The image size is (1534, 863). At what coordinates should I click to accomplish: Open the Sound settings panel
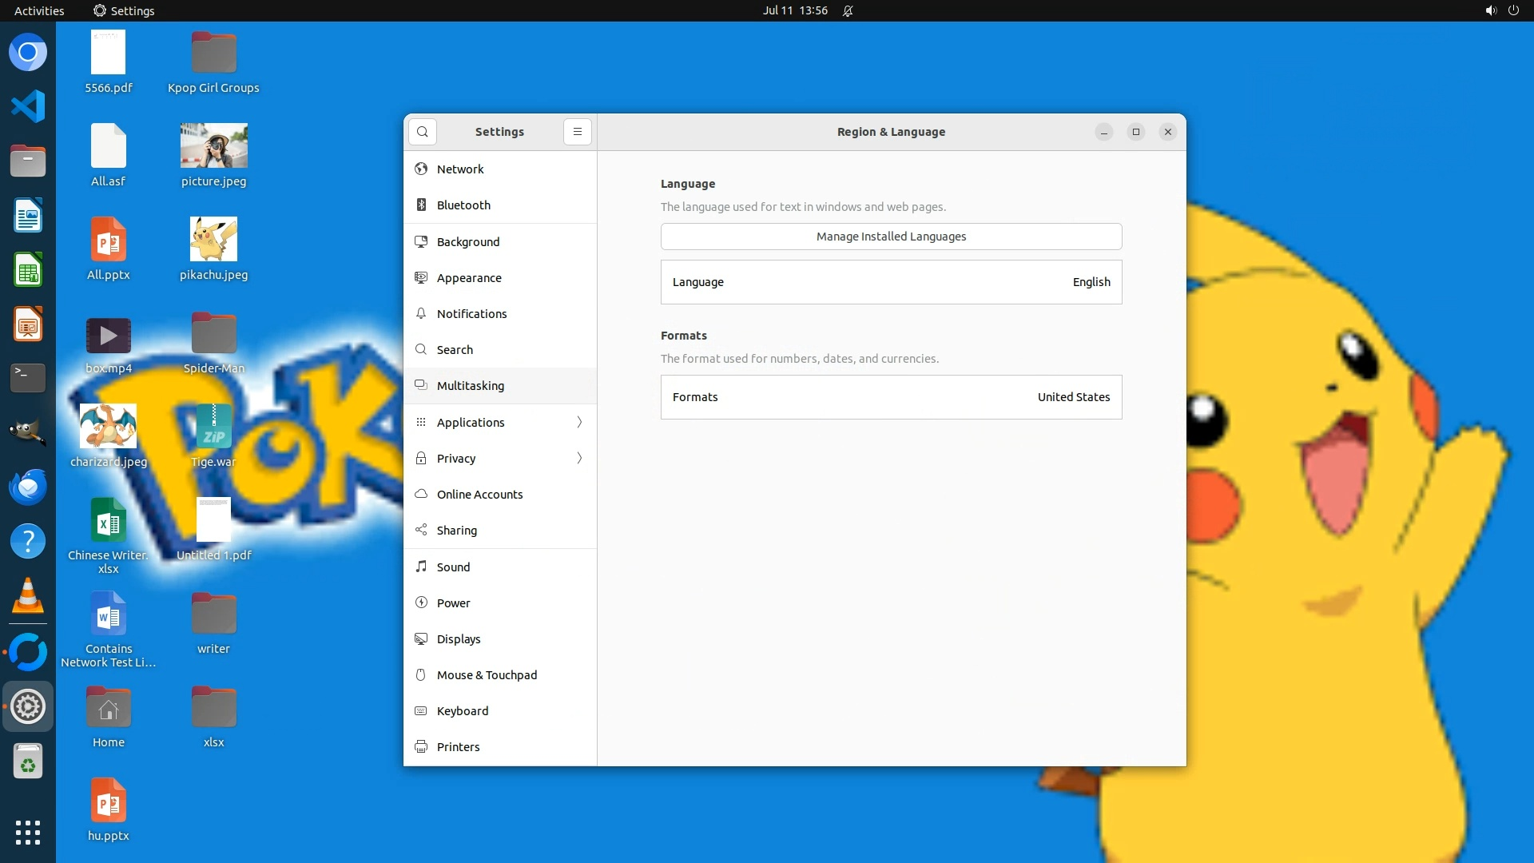pos(453,567)
